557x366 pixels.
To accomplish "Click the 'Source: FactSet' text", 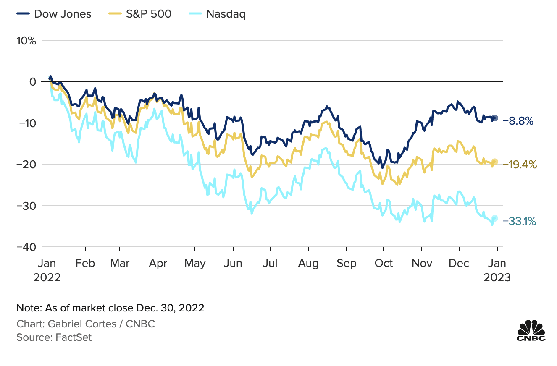I will pos(54,337).
